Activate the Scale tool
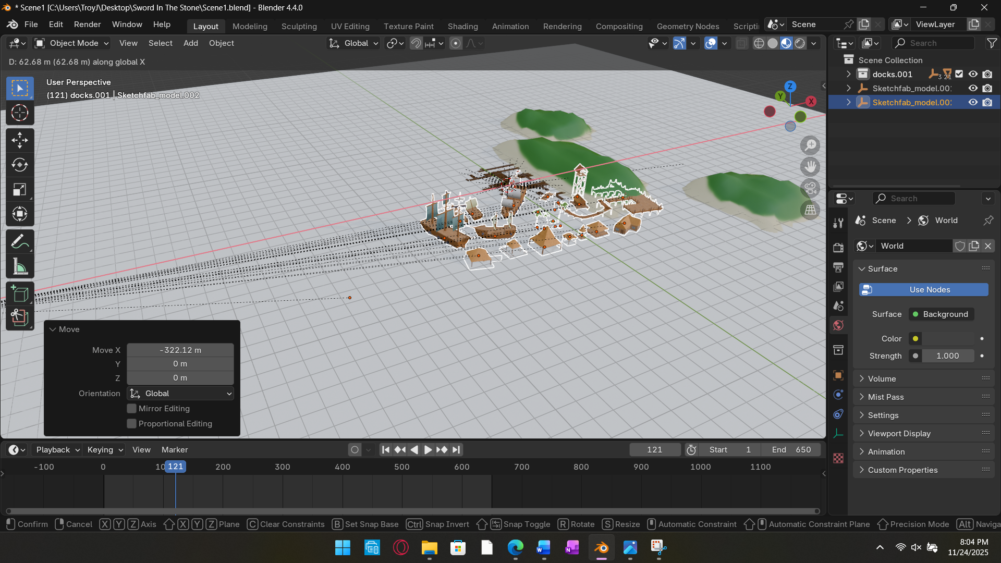1001x563 pixels. tap(20, 190)
